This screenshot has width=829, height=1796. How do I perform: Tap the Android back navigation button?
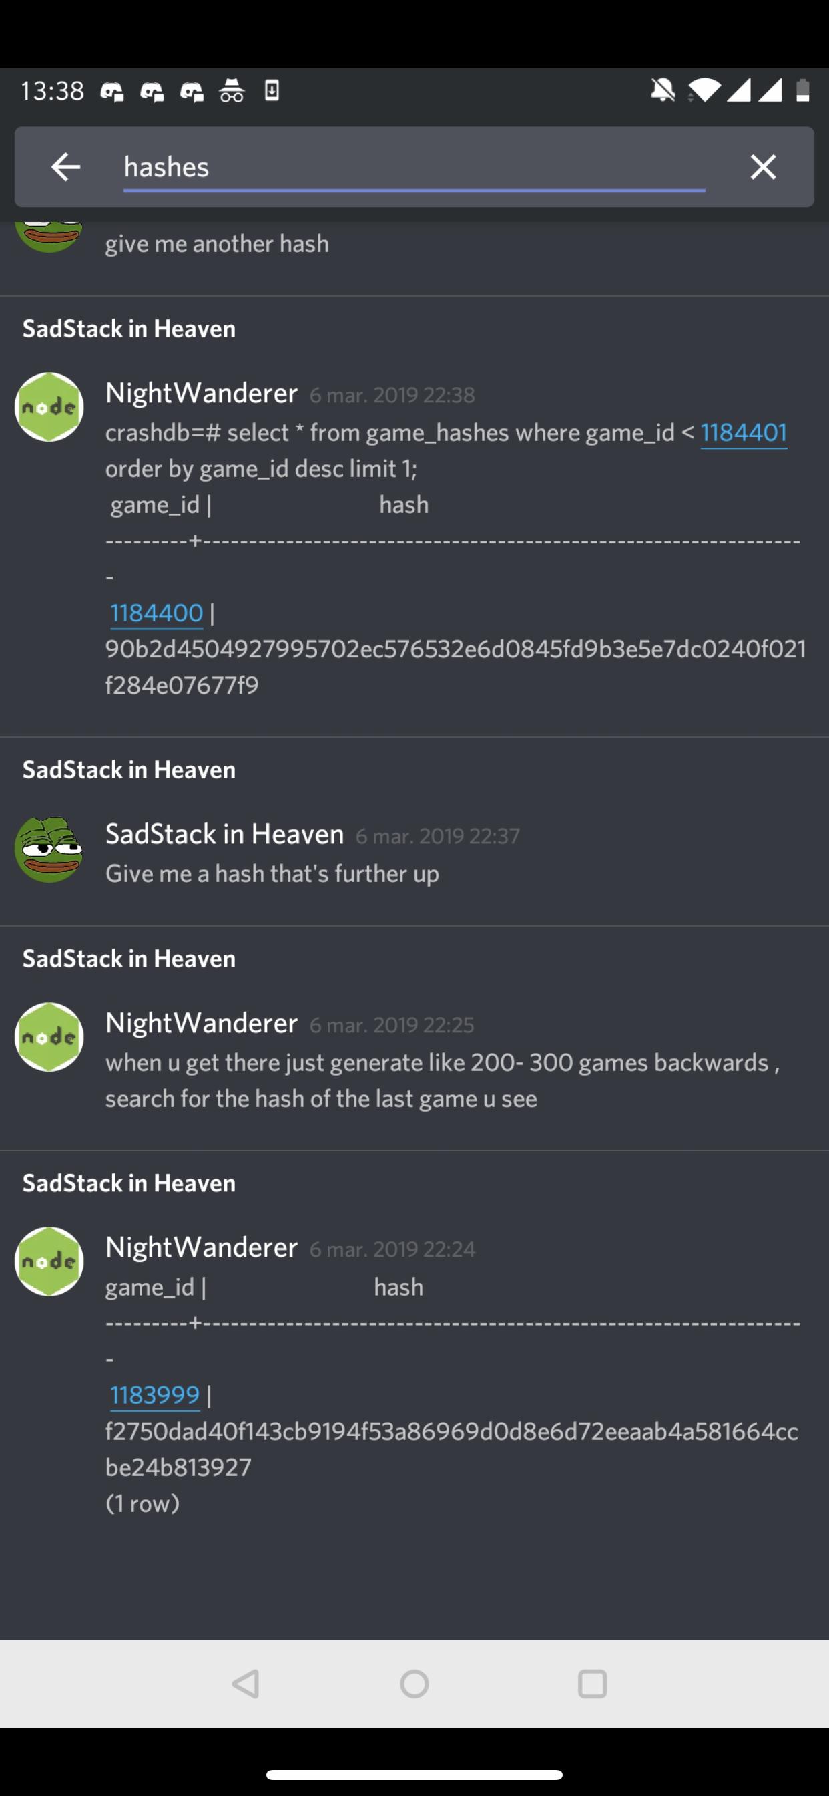click(245, 1684)
